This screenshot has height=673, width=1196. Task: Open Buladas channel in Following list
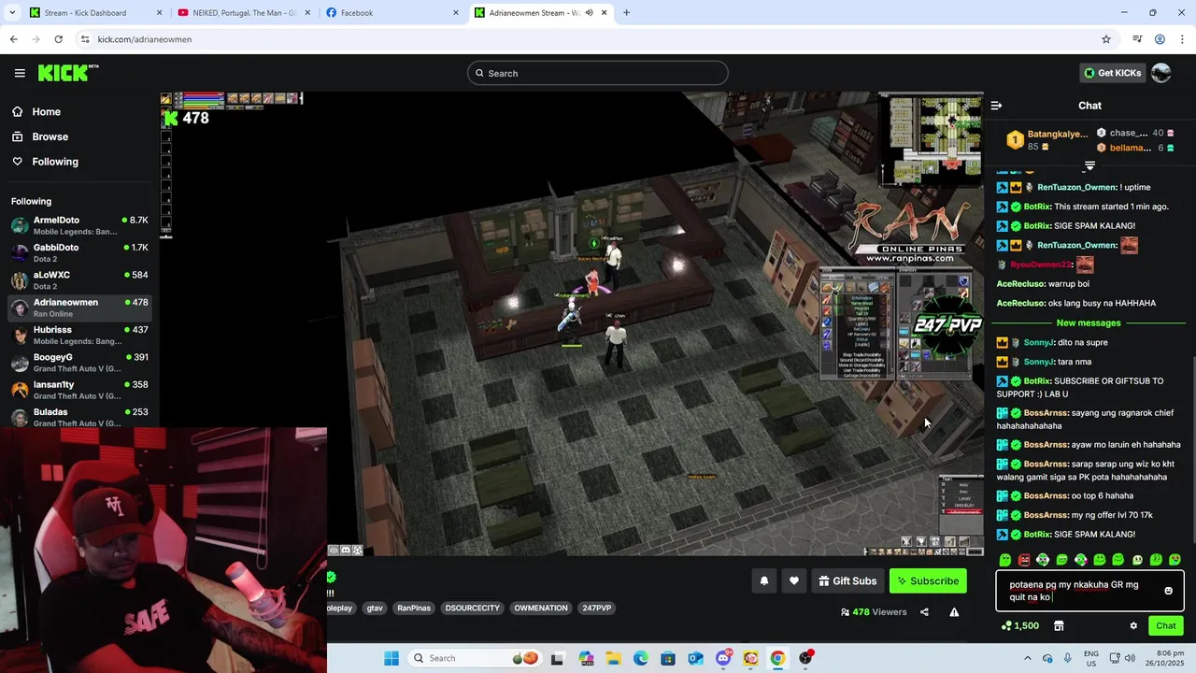79,417
